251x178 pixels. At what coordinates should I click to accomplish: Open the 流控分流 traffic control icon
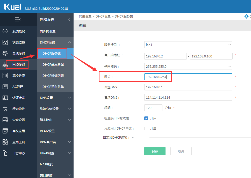click(5, 75)
